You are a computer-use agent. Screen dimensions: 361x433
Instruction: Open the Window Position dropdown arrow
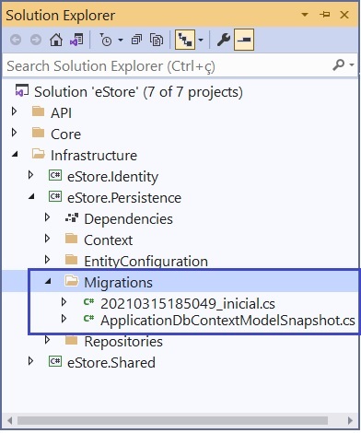[305, 15]
